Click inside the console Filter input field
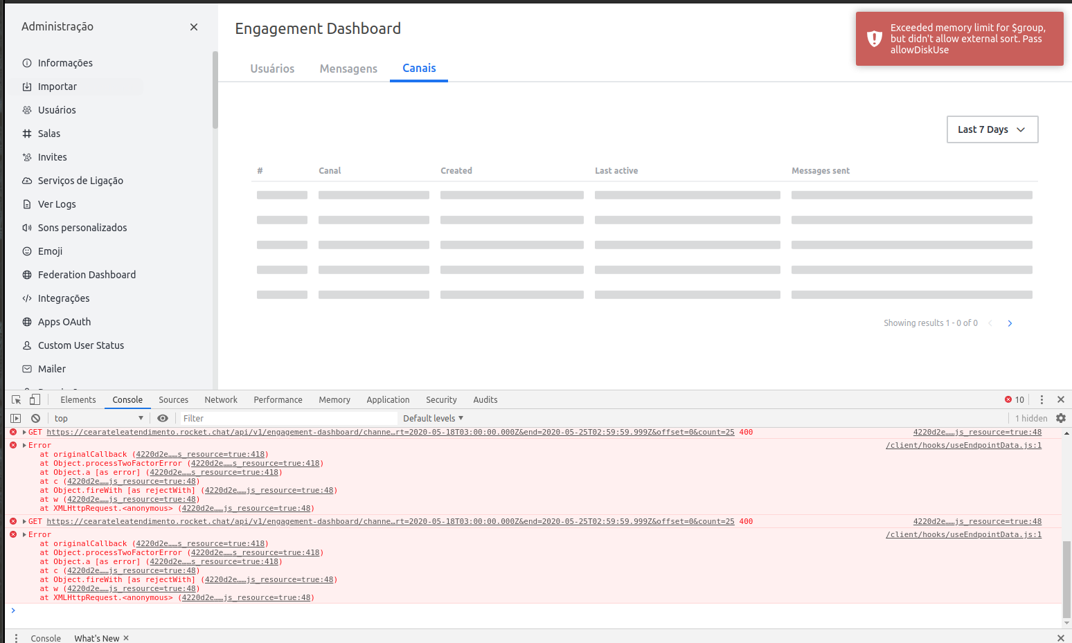 pos(277,418)
